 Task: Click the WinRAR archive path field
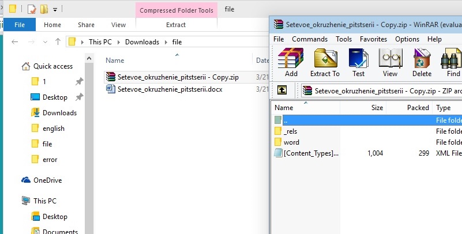(382, 90)
